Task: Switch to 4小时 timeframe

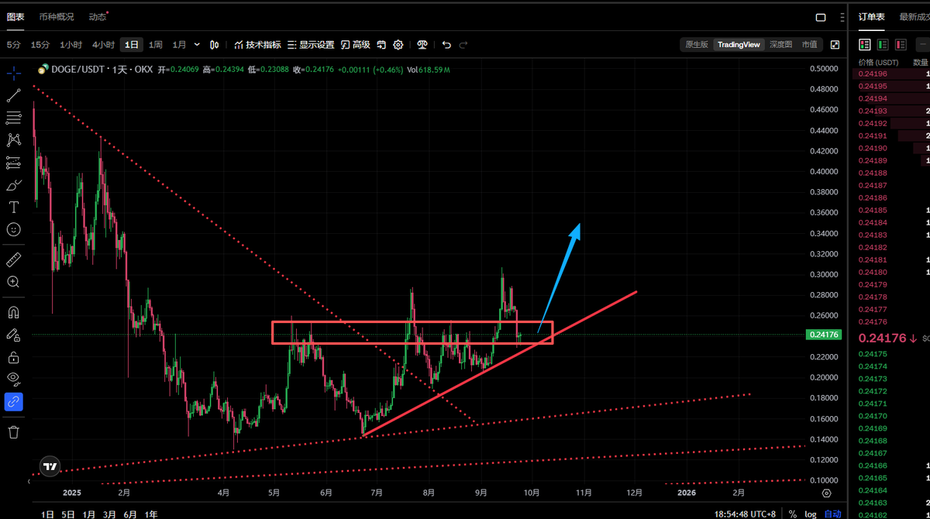Action: tap(103, 45)
